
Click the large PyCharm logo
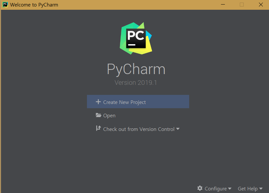click(136, 38)
